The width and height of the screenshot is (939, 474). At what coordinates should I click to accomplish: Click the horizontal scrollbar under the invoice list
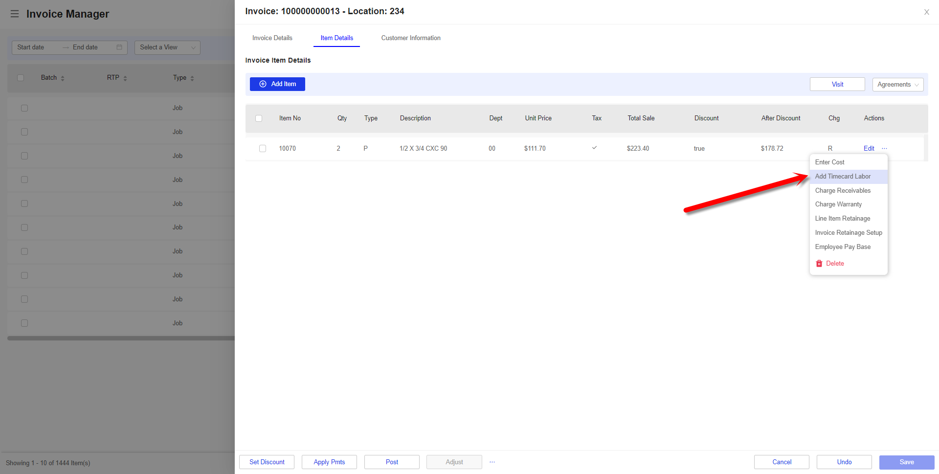pyautogui.click(x=121, y=338)
